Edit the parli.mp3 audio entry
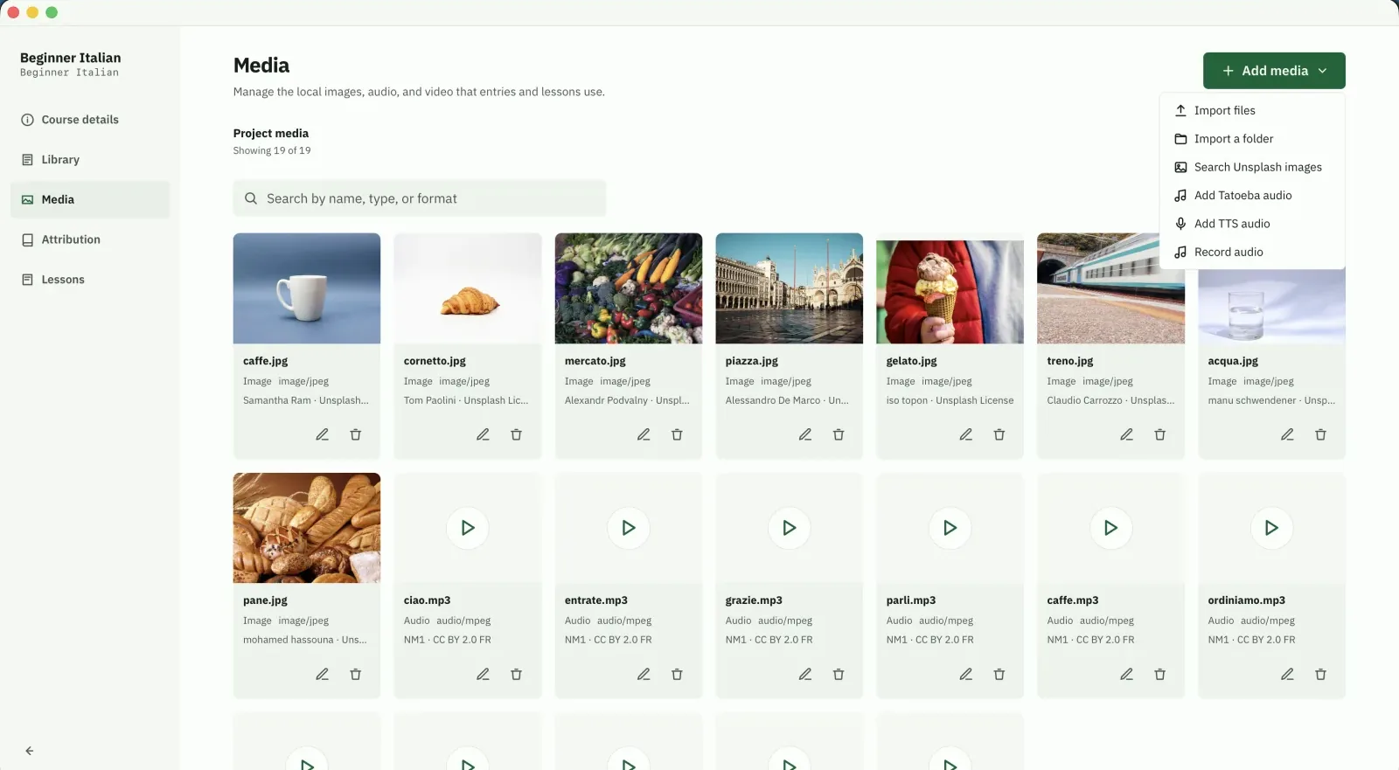This screenshot has height=770, width=1399. [x=965, y=674]
